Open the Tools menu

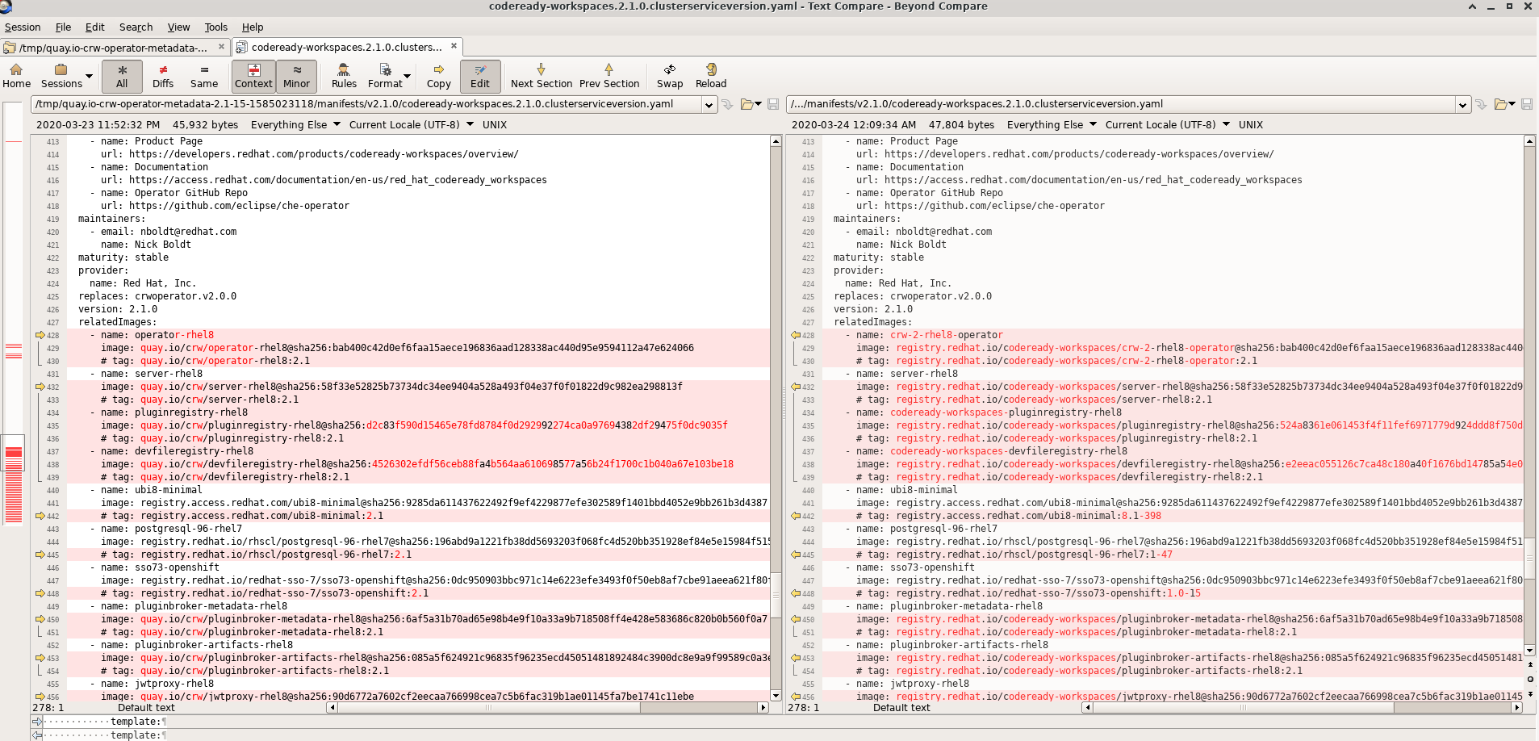tap(215, 27)
